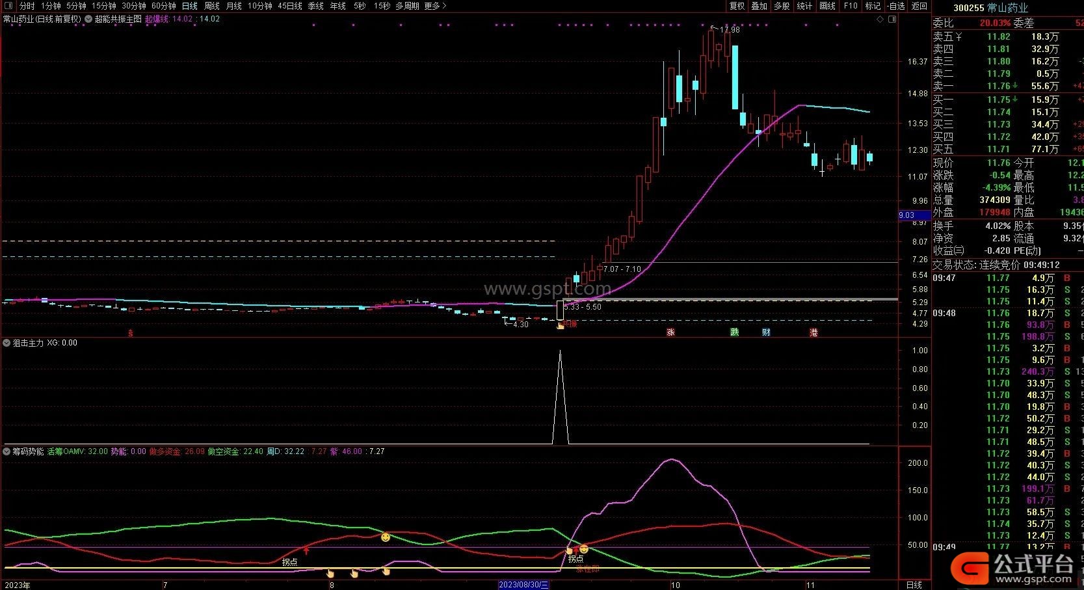Click the 返回 back button
The image size is (1084, 590).
coord(919,6)
